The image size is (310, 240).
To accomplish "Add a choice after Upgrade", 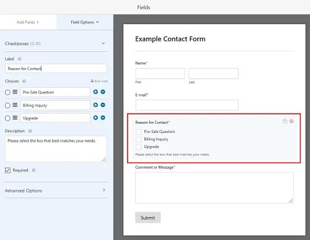I will pos(95,118).
